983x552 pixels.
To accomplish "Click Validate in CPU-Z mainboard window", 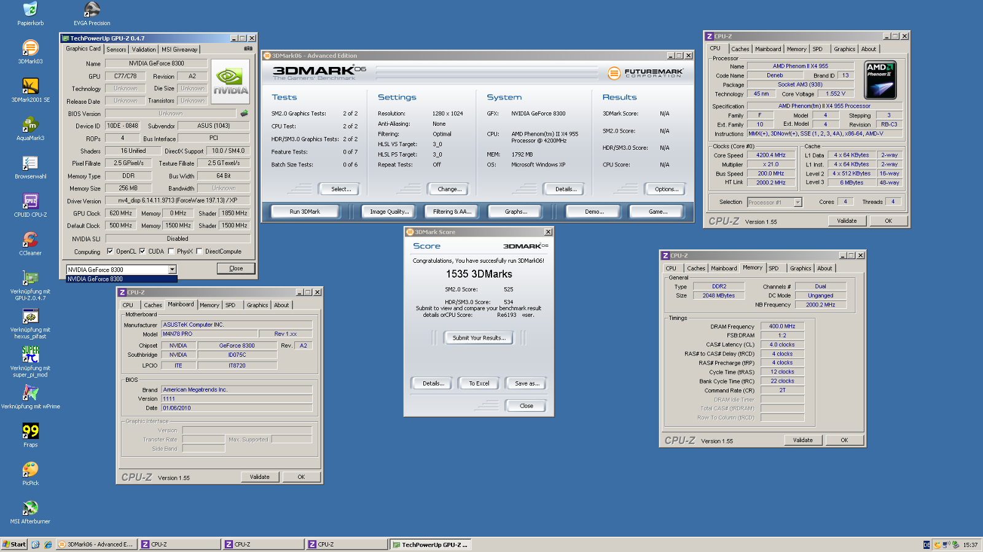I will coord(259,477).
